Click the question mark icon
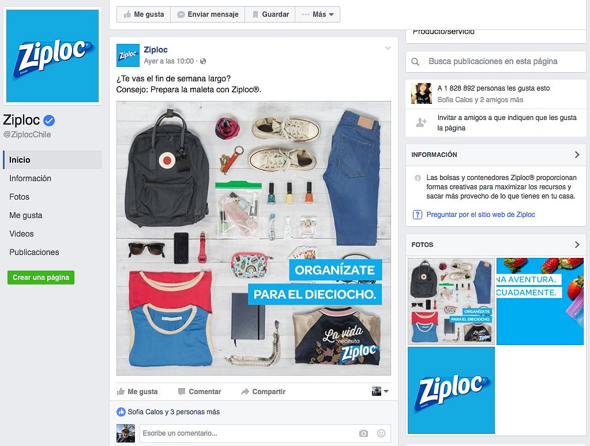The height and width of the screenshot is (446, 590). [418, 215]
